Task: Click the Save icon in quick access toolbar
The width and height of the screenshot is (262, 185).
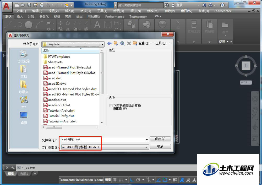Action: click(29, 5)
